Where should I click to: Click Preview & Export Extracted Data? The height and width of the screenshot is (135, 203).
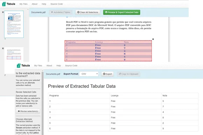[121, 12]
